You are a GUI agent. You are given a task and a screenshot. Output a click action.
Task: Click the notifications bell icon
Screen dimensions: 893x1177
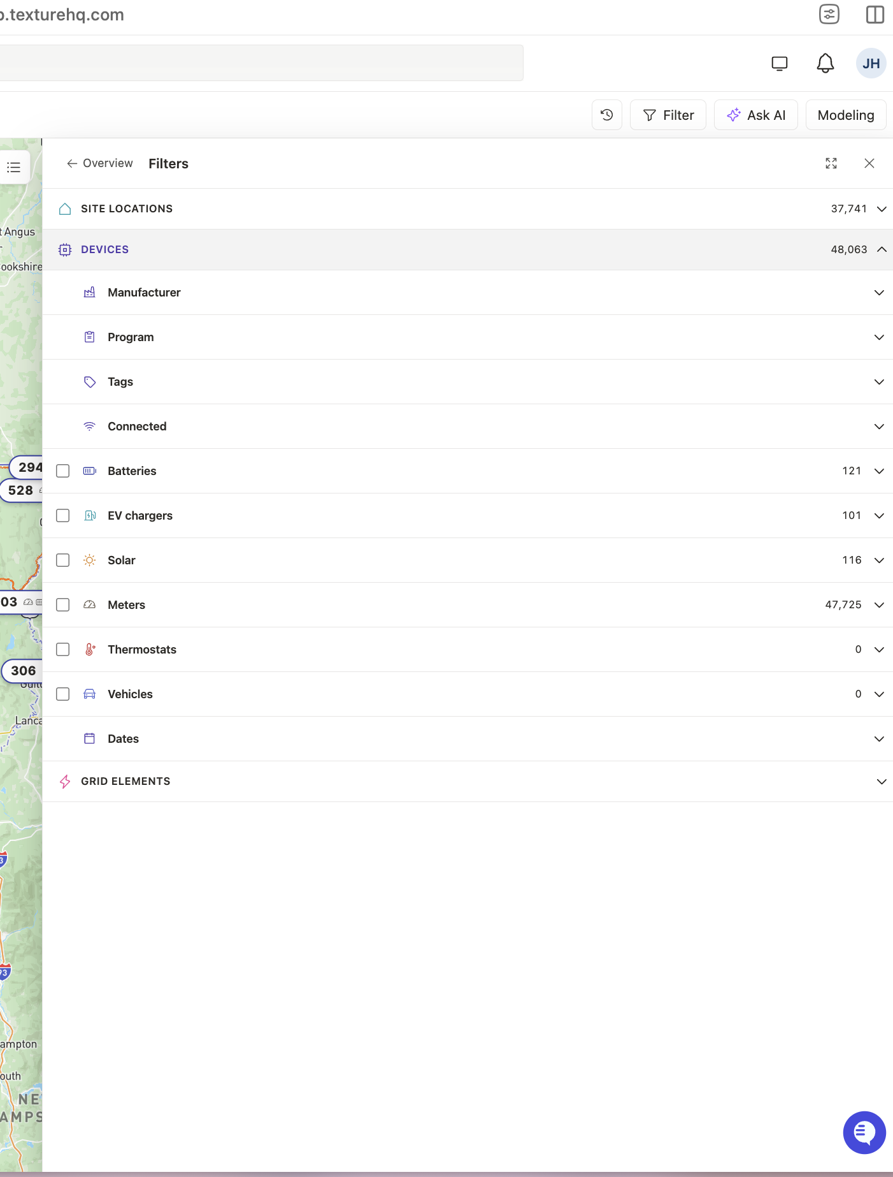[x=825, y=63]
